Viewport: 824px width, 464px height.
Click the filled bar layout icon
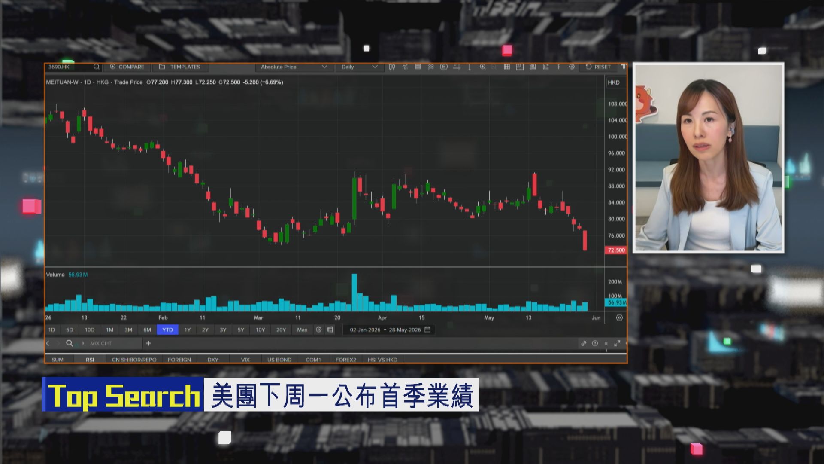point(418,67)
